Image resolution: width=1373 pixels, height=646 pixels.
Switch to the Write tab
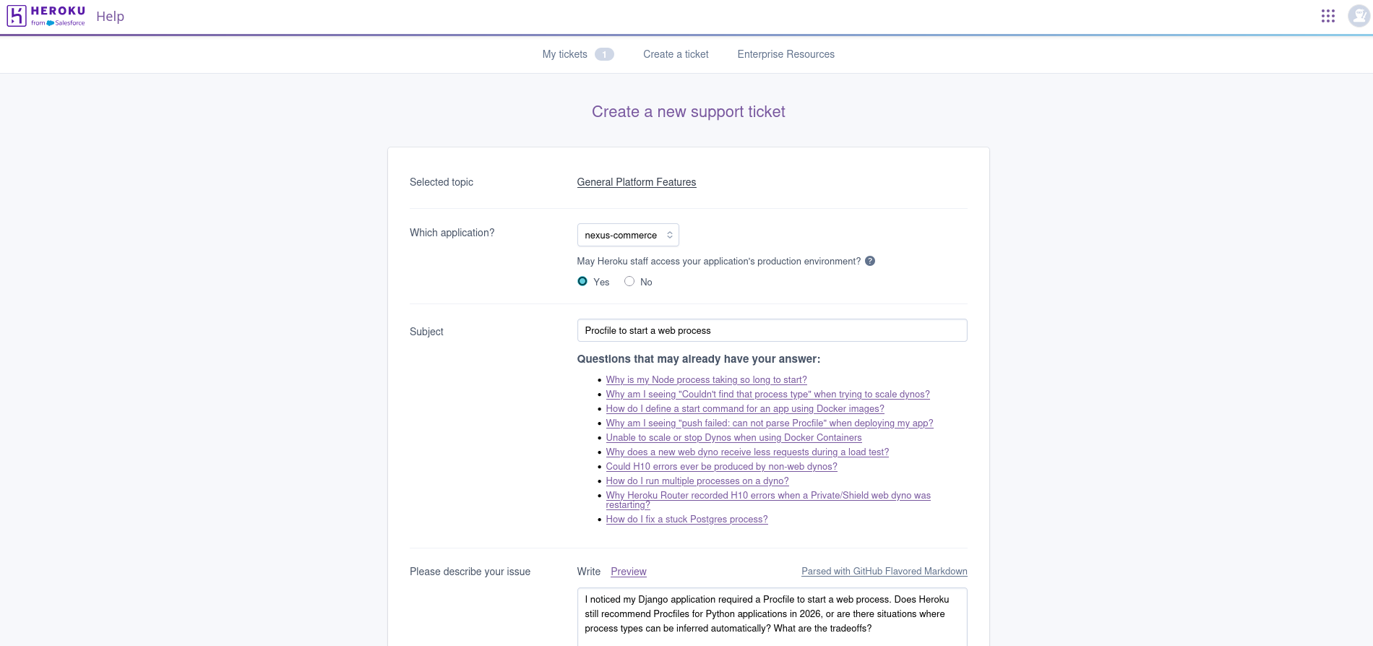click(589, 572)
